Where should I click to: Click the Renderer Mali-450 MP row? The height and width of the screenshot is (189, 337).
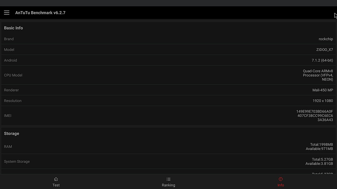168,90
